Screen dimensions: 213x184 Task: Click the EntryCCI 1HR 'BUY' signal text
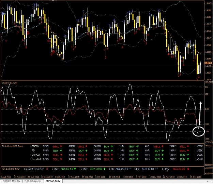(x=132, y=155)
